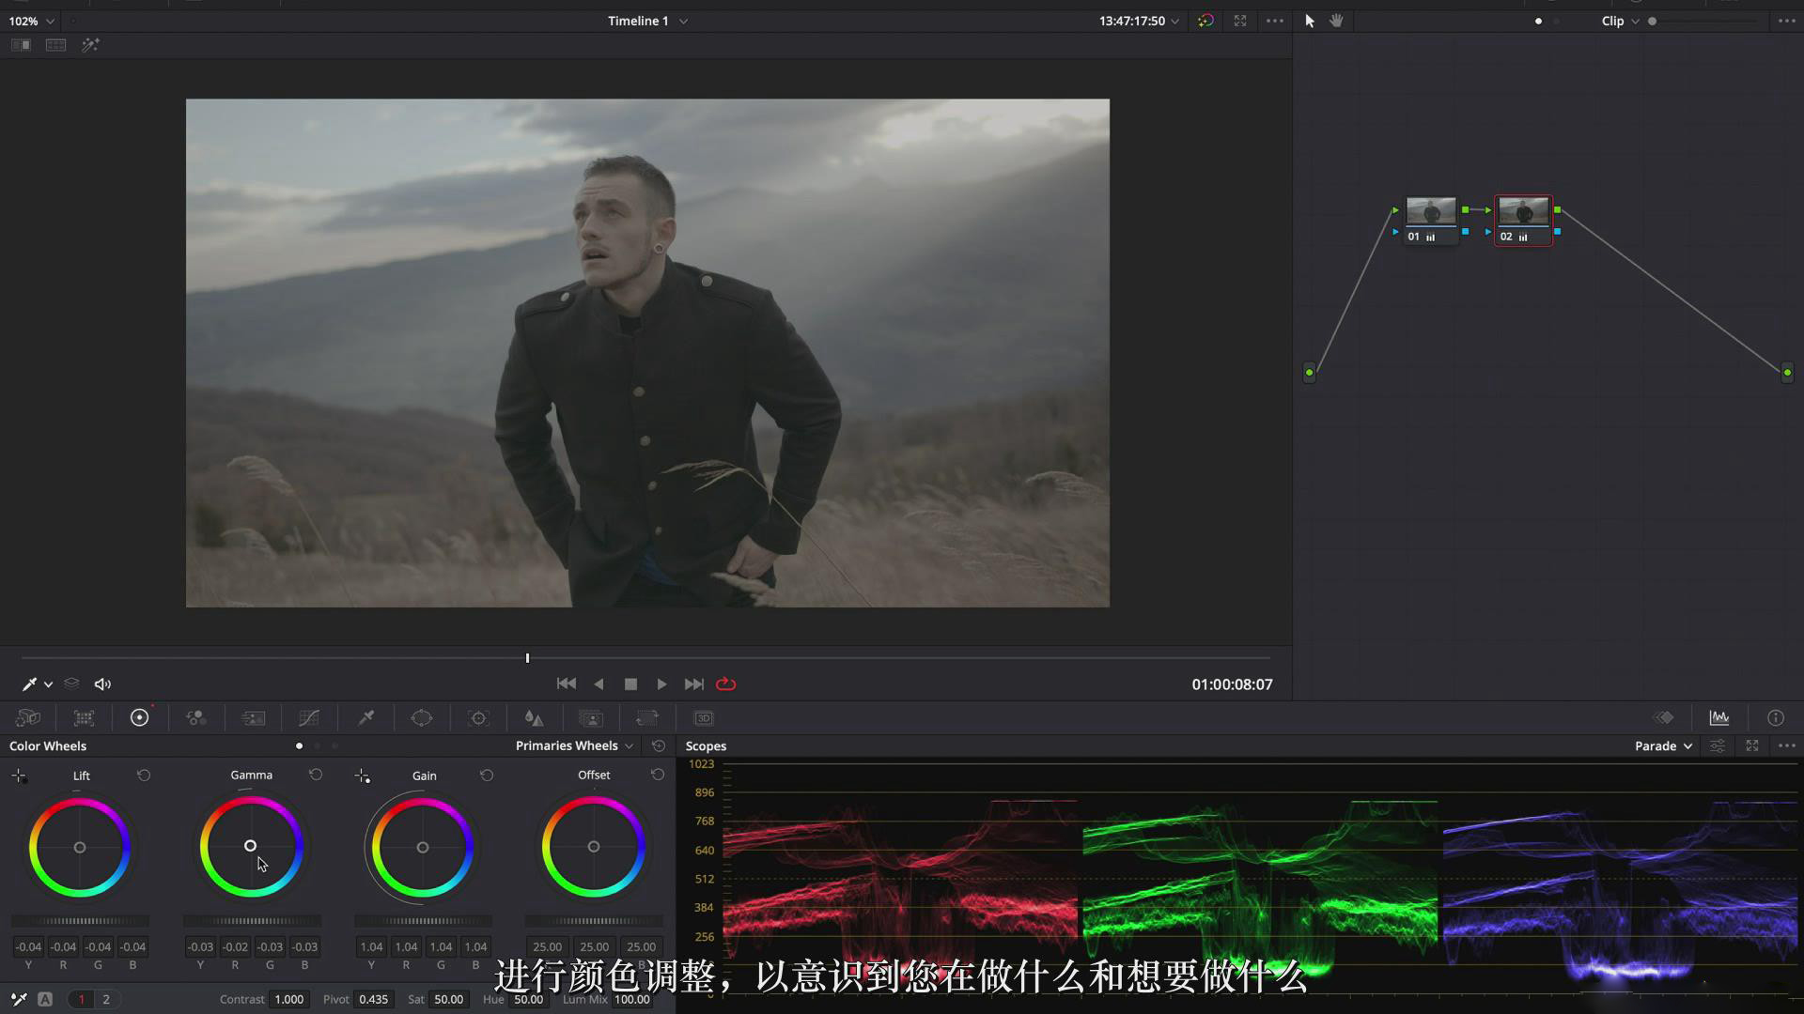
Task: Toggle split screen view mode
Action: click(56, 45)
